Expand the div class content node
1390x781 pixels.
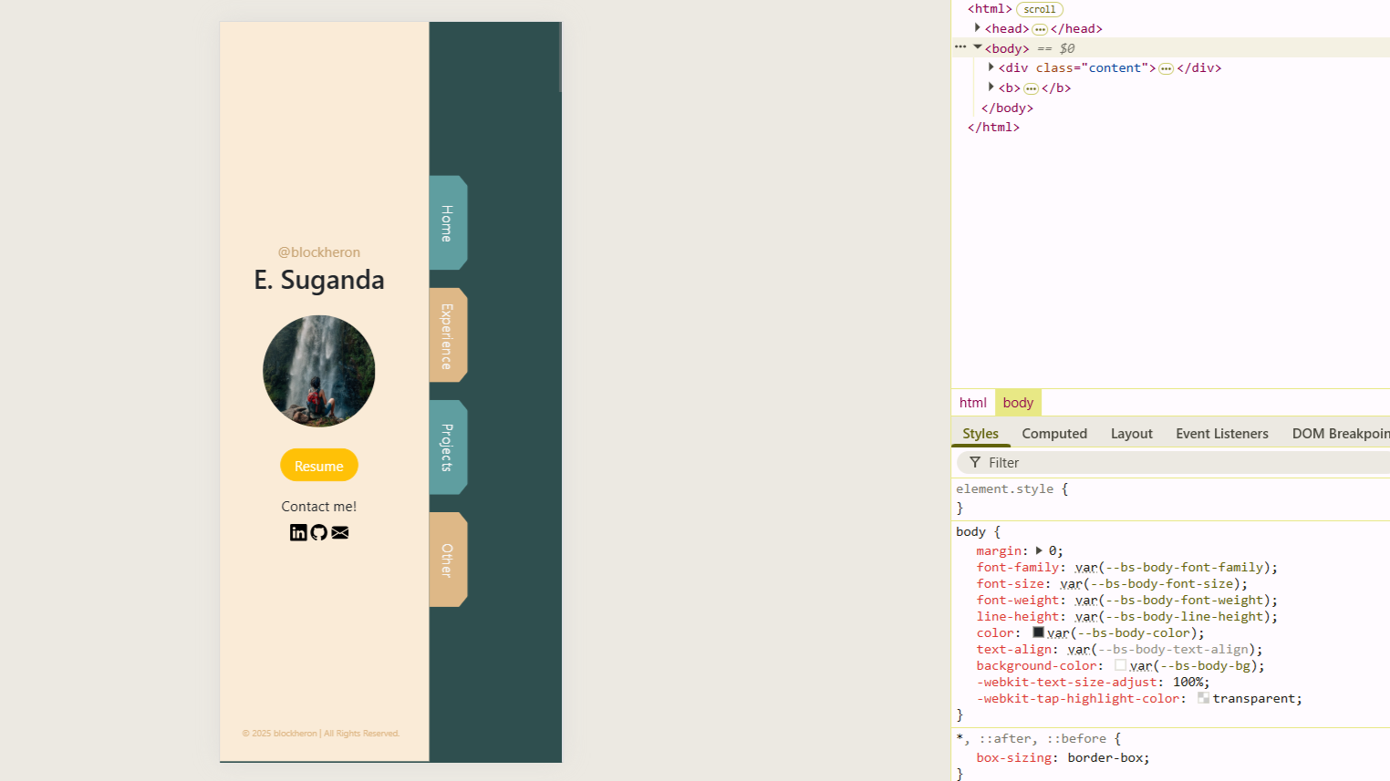(991, 67)
